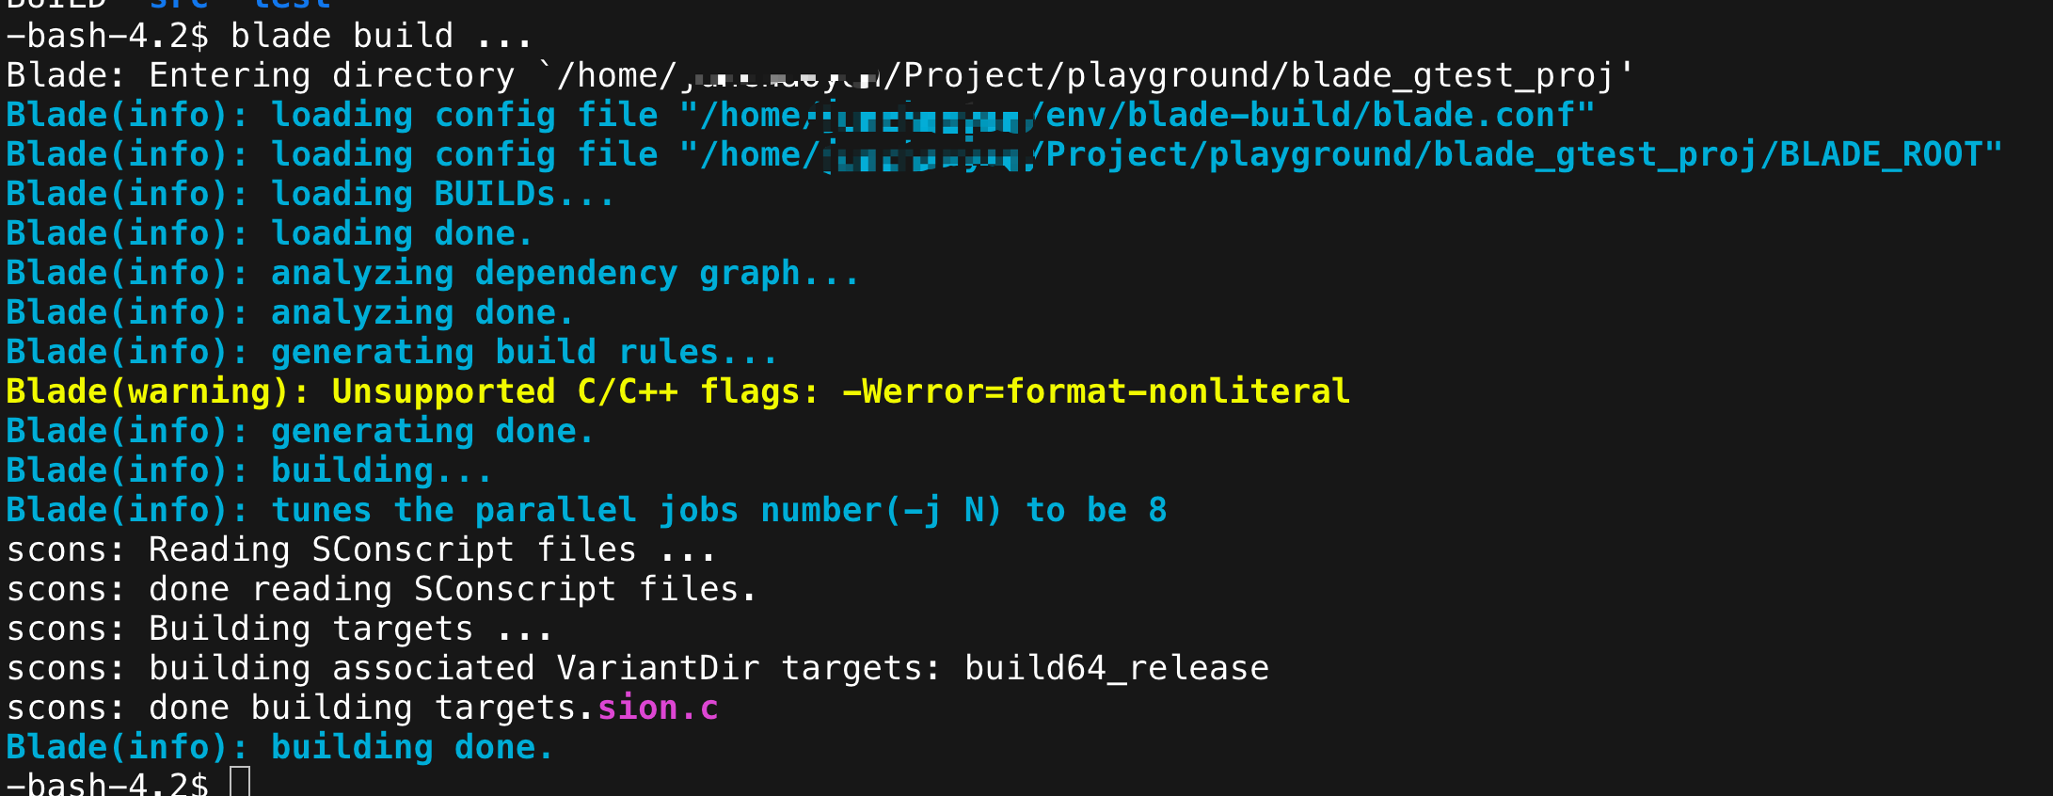Viewport: 2053px width, 796px height.
Task: Click 'Blade(info): loading BUILDs...' line
Action: (x=310, y=194)
